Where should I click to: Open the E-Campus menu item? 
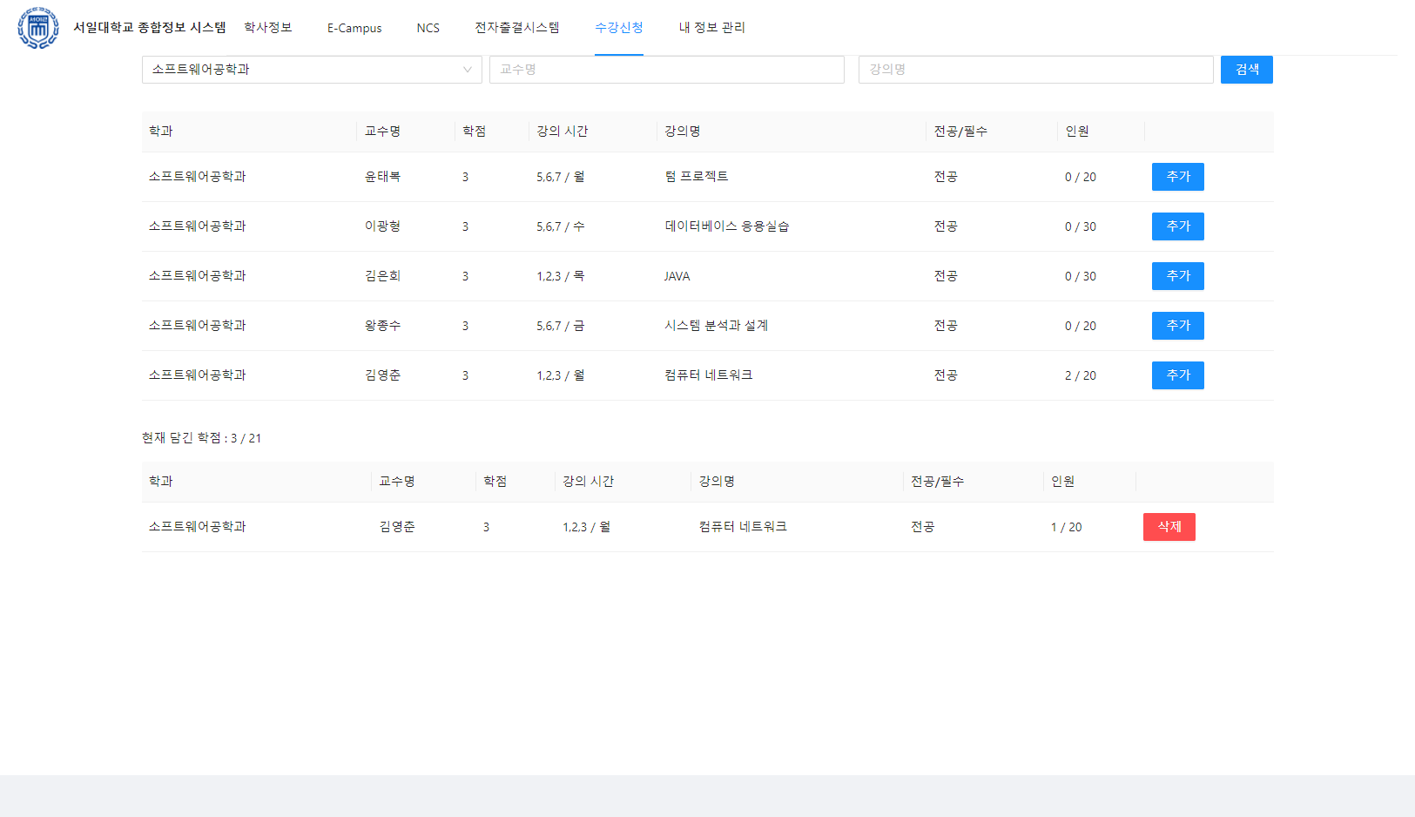pos(354,28)
